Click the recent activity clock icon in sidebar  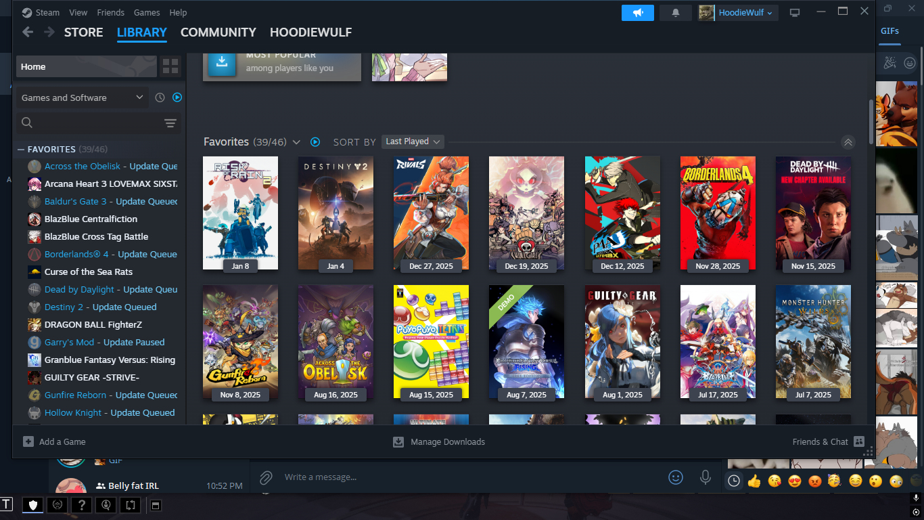(160, 97)
